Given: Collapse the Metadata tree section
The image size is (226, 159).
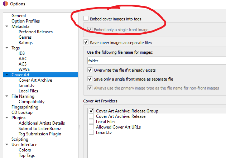Looking at the screenshot, I should [x=7, y=26].
